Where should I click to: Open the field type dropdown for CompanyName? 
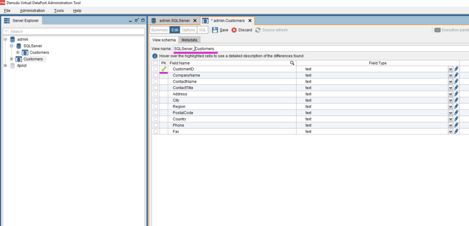coord(450,75)
